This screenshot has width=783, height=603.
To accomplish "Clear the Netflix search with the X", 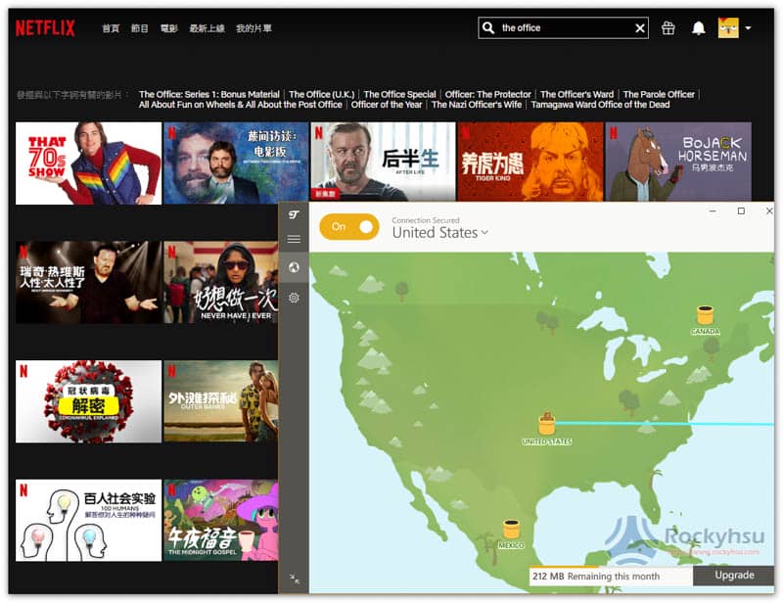I will (x=640, y=28).
